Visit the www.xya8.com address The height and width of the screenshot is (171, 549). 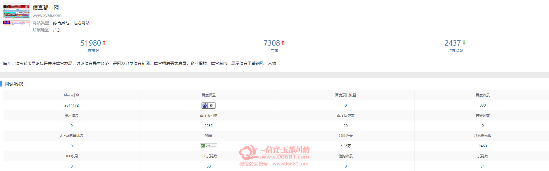point(47,15)
